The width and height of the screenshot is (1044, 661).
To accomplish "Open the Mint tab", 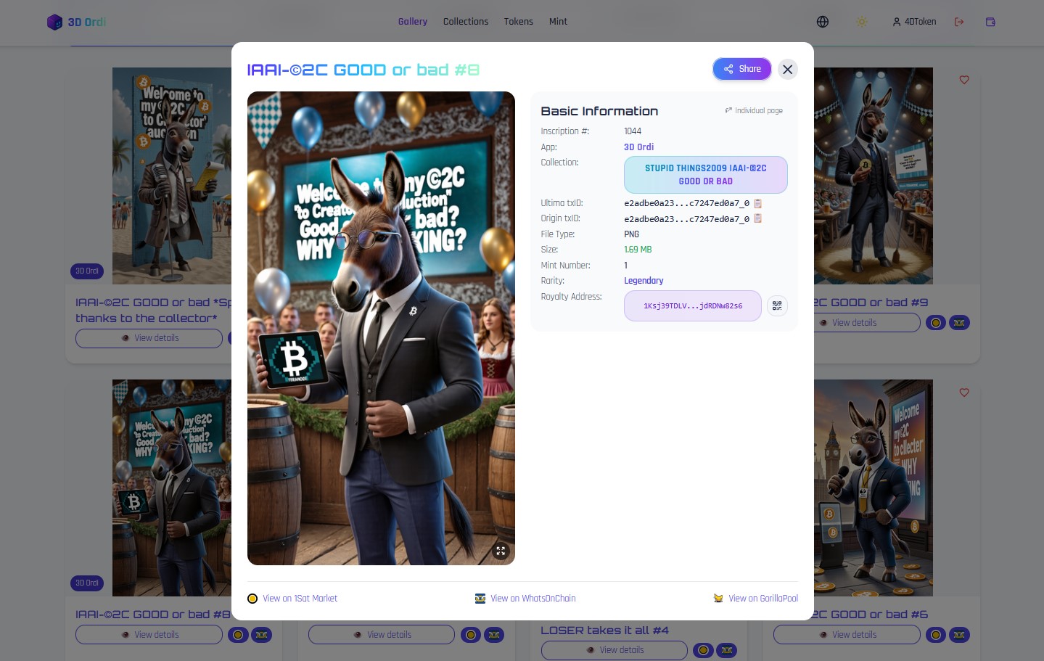I will click(559, 22).
